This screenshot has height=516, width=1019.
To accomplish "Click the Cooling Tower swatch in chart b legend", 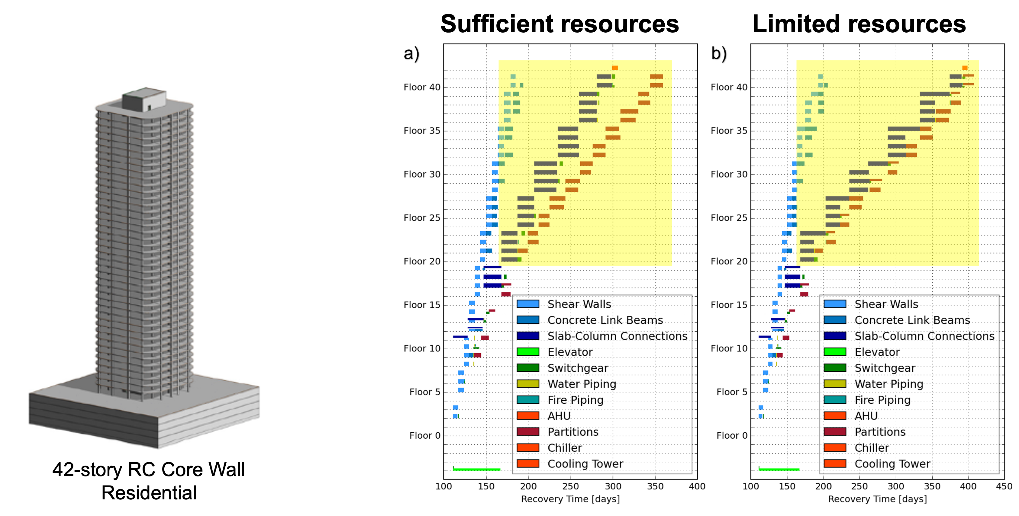I will (835, 463).
